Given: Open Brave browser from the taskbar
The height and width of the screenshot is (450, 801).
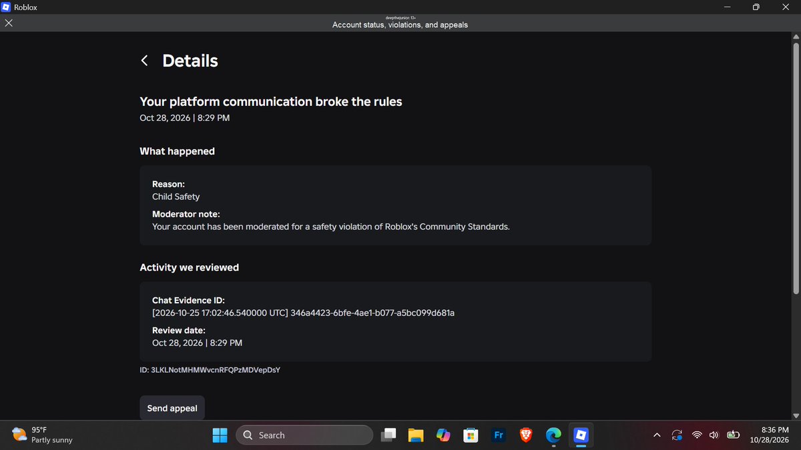Looking at the screenshot, I should tap(526, 435).
